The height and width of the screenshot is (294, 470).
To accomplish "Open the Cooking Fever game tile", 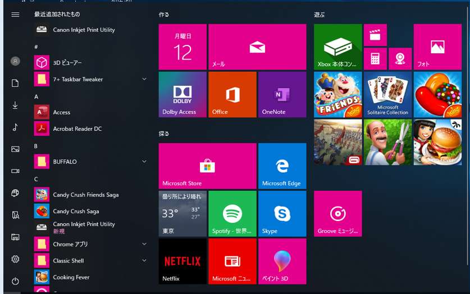I will [x=437, y=142].
